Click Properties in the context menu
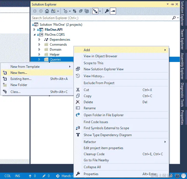The width and height of the screenshot is (187, 179). coord(121,174)
